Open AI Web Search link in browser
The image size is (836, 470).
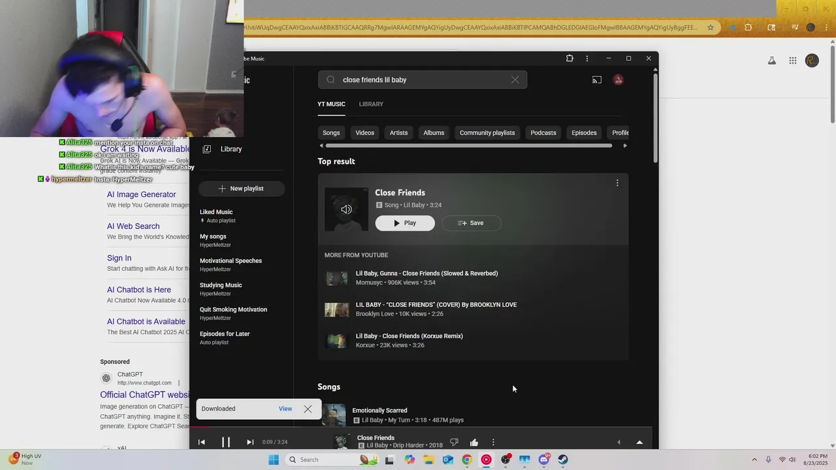pyautogui.click(x=133, y=227)
